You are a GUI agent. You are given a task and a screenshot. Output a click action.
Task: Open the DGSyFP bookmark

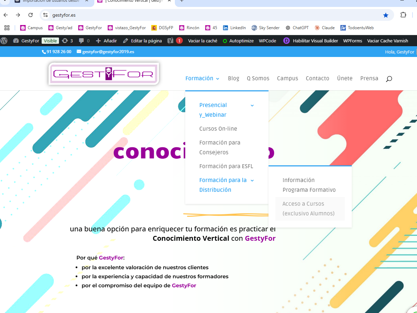click(x=162, y=28)
